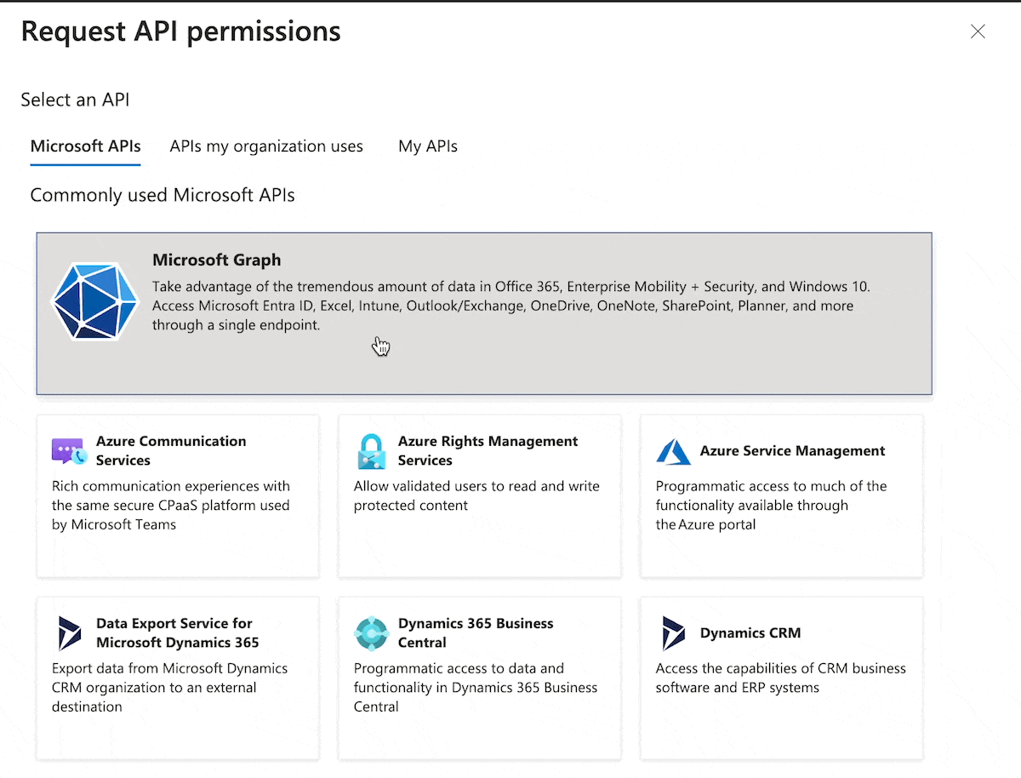The image size is (1021, 778).
Task: Click the Microsoft Graph description text
Action: 510,306
